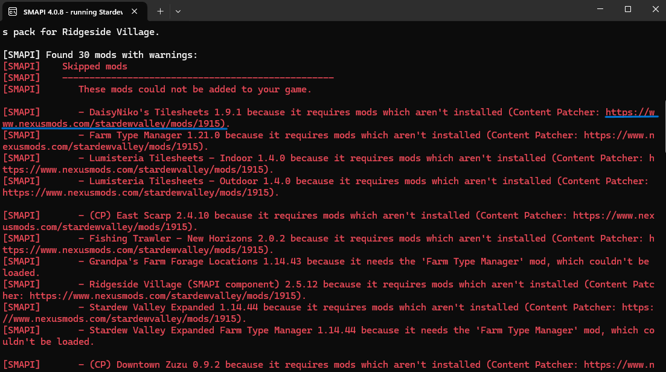Click the terminal icon in the SMAPI tab
This screenshot has width=666, height=372.
click(x=12, y=11)
